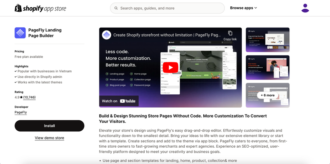The image size is (330, 164).
Task: Focus the Search apps, guides, and more field
Action: coord(167,8)
